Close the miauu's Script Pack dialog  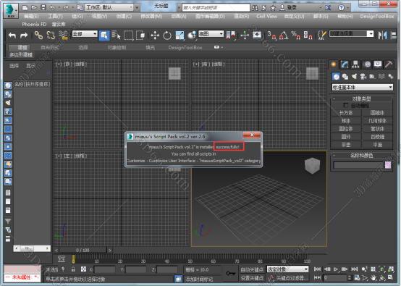(252, 135)
